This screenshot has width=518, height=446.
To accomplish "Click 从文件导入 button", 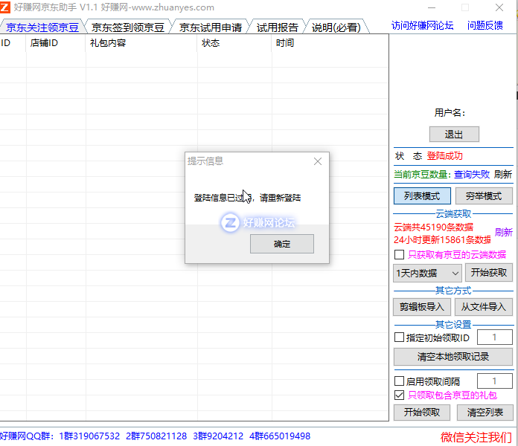I will point(484,307).
